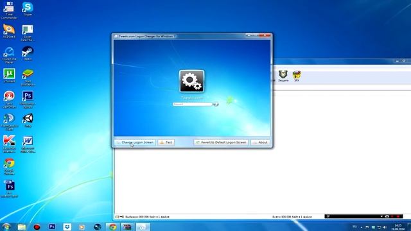Select the red flame desktop shortcut

[9, 99]
